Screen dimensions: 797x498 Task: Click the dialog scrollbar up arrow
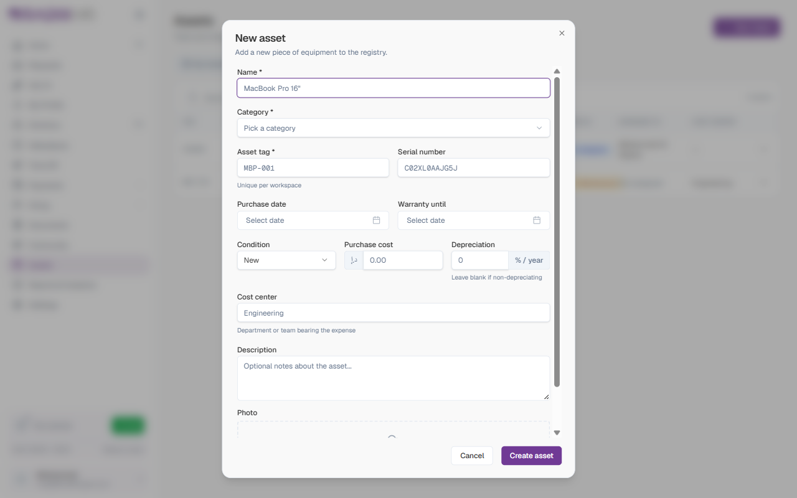click(557, 71)
